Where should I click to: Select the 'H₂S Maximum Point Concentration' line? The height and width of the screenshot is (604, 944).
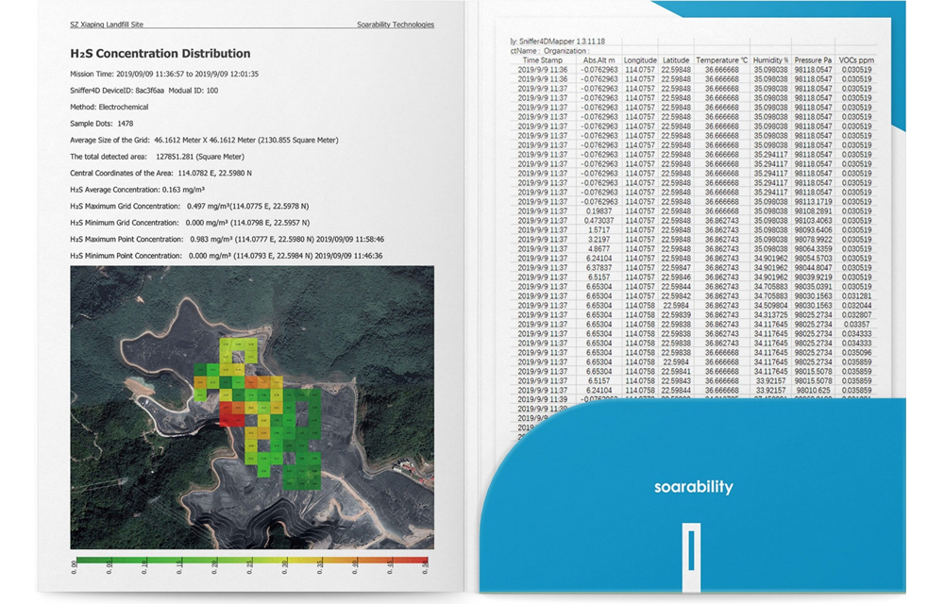pyautogui.click(x=227, y=240)
